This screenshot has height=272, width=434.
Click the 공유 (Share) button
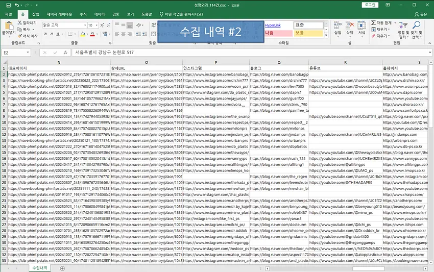421,14
